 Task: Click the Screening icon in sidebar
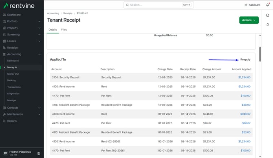point(4,35)
